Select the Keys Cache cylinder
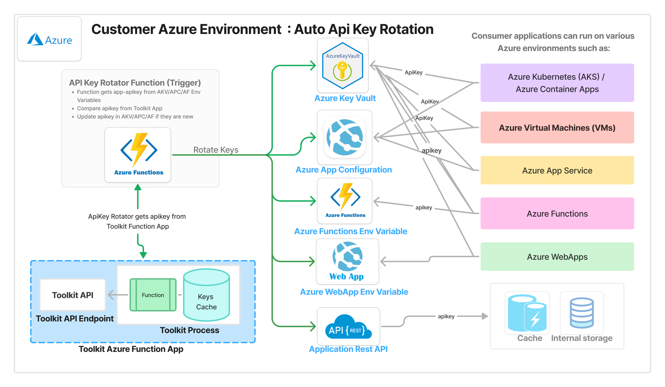Viewport: 665px width, 387px height. click(206, 295)
